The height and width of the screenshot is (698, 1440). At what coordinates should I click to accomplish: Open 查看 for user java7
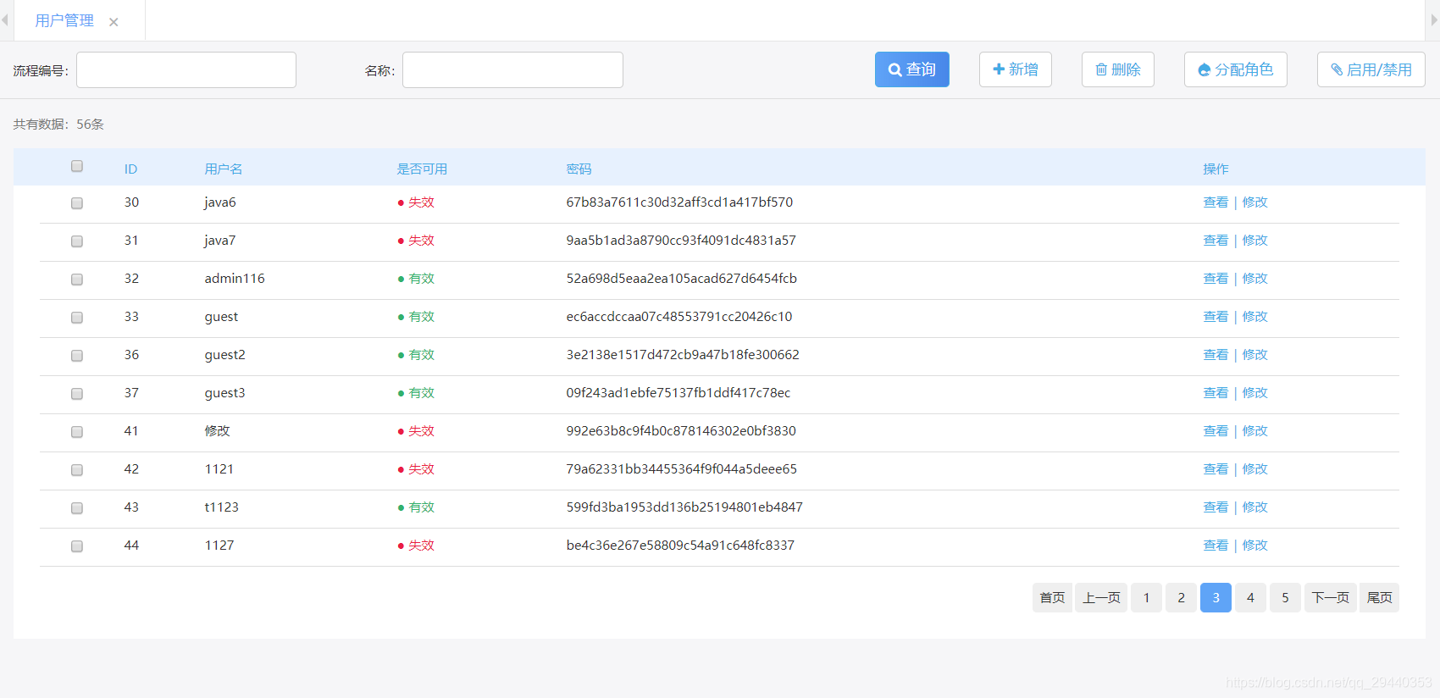point(1216,241)
